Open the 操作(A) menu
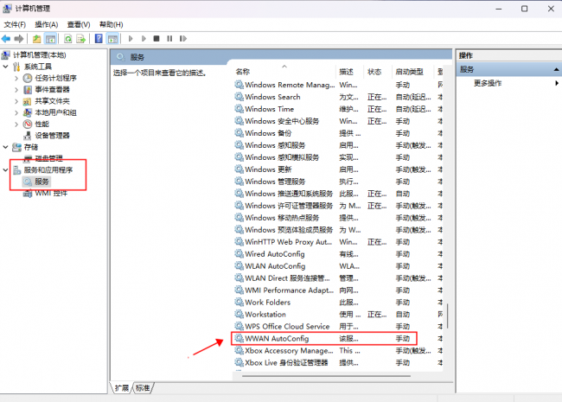This screenshot has height=402, width=562. point(46,24)
